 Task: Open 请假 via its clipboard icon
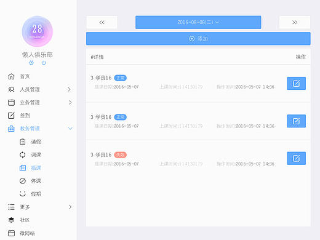(23, 142)
